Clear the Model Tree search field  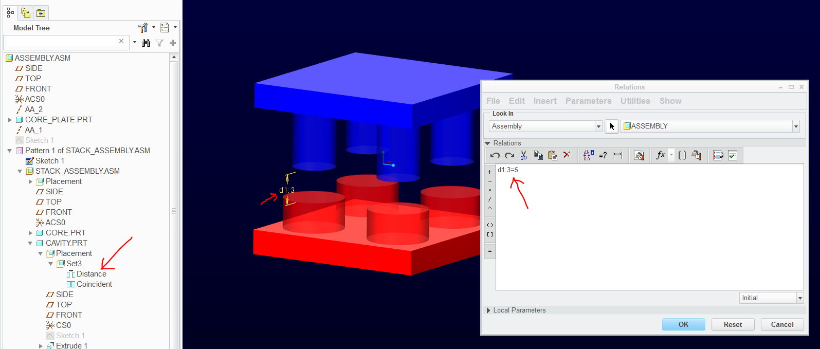point(121,41)
